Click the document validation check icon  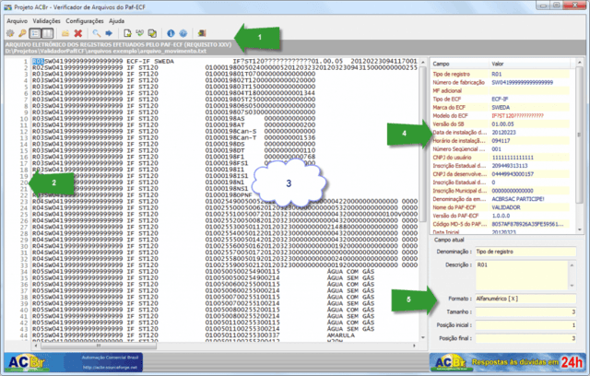tap(127, 33)
